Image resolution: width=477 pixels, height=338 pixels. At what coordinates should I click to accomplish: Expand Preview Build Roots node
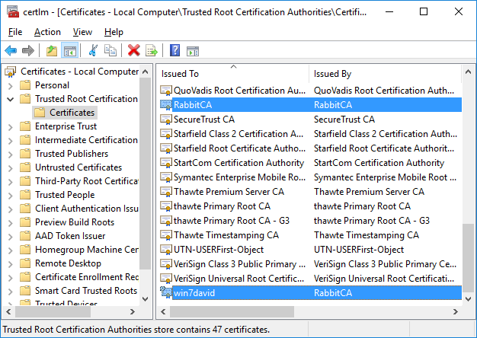point(11,223)
